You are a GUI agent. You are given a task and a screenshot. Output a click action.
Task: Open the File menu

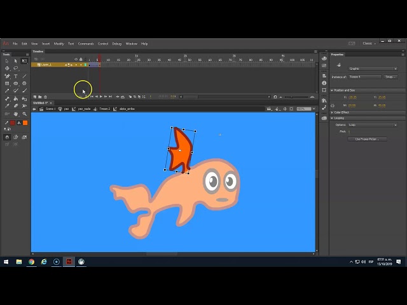(x=15, y=44)
